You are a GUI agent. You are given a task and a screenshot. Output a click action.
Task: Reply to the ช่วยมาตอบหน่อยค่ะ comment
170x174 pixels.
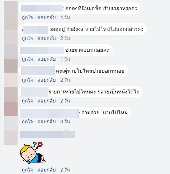[47, 59]
